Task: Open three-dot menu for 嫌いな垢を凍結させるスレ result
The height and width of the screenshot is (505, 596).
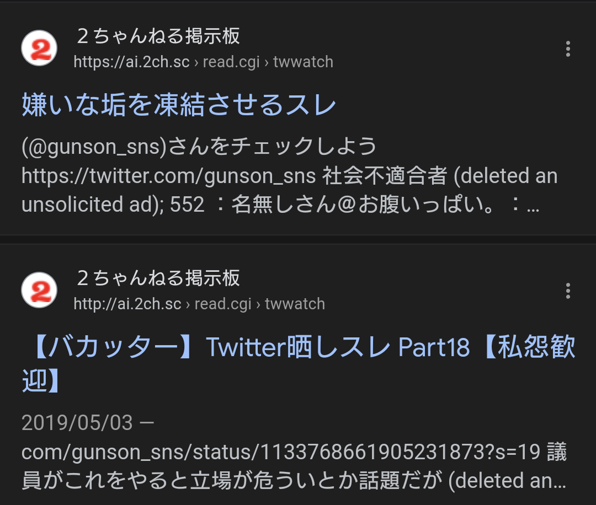Action: coord(568,49)
